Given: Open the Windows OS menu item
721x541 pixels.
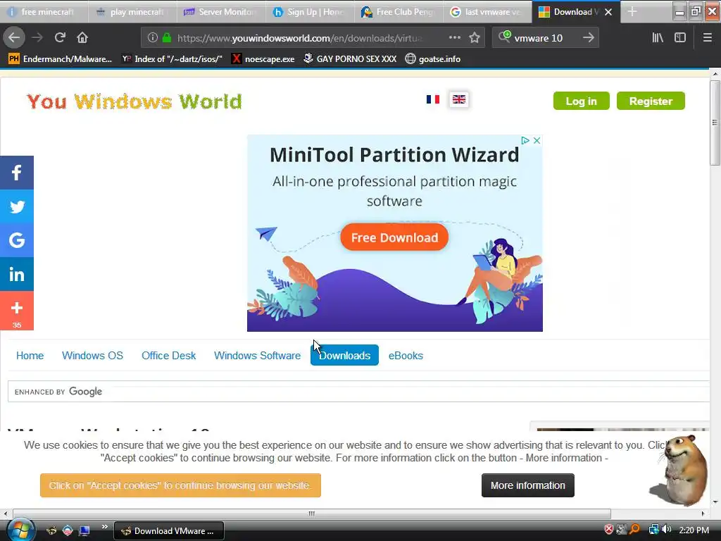Looking at the screenshot, I should pos(92,356).
